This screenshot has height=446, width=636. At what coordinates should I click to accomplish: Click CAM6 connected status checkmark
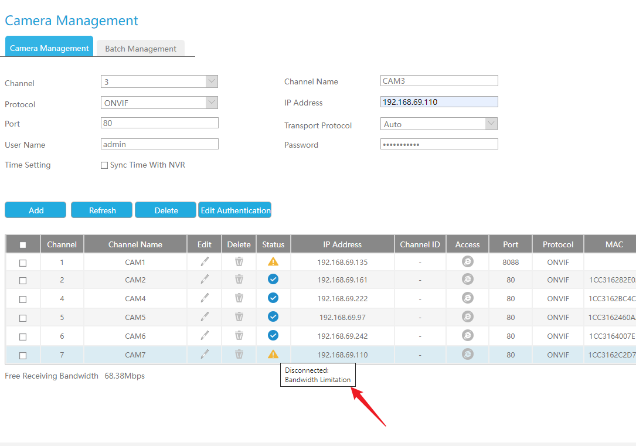pyautogui.click(x=273, y=335)
